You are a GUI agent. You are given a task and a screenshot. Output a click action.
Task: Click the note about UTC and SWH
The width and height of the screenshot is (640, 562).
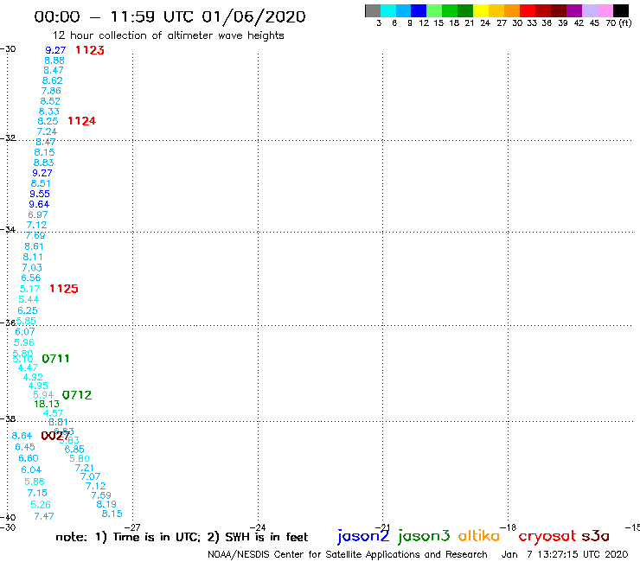(182, 537)
